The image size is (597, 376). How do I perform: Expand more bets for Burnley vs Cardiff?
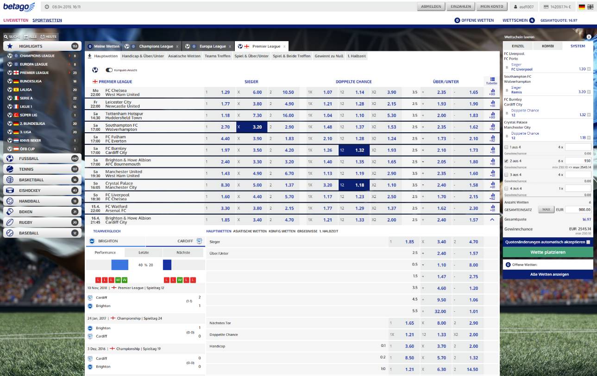(x=492, y=150)
